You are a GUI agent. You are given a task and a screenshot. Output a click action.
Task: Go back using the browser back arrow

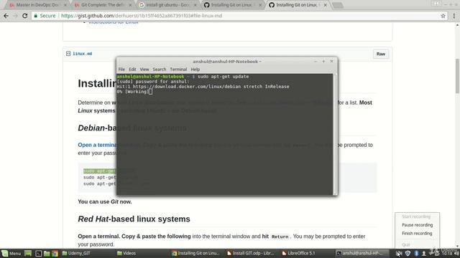click(x=6, y=16)
